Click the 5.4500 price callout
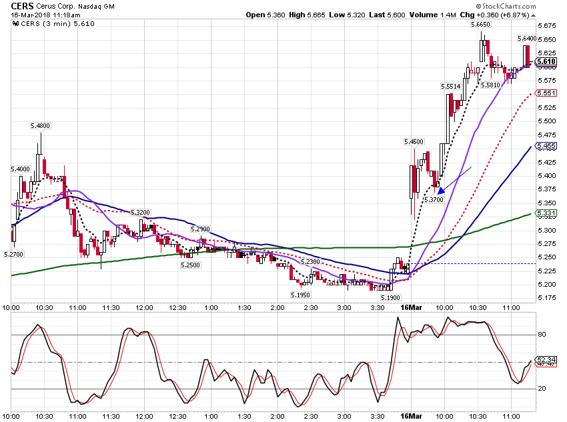The height and width of the screenshot is (422, 567). [414, 141]
